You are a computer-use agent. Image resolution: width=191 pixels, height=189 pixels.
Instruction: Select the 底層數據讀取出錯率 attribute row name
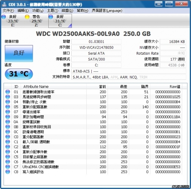point(38,92)
